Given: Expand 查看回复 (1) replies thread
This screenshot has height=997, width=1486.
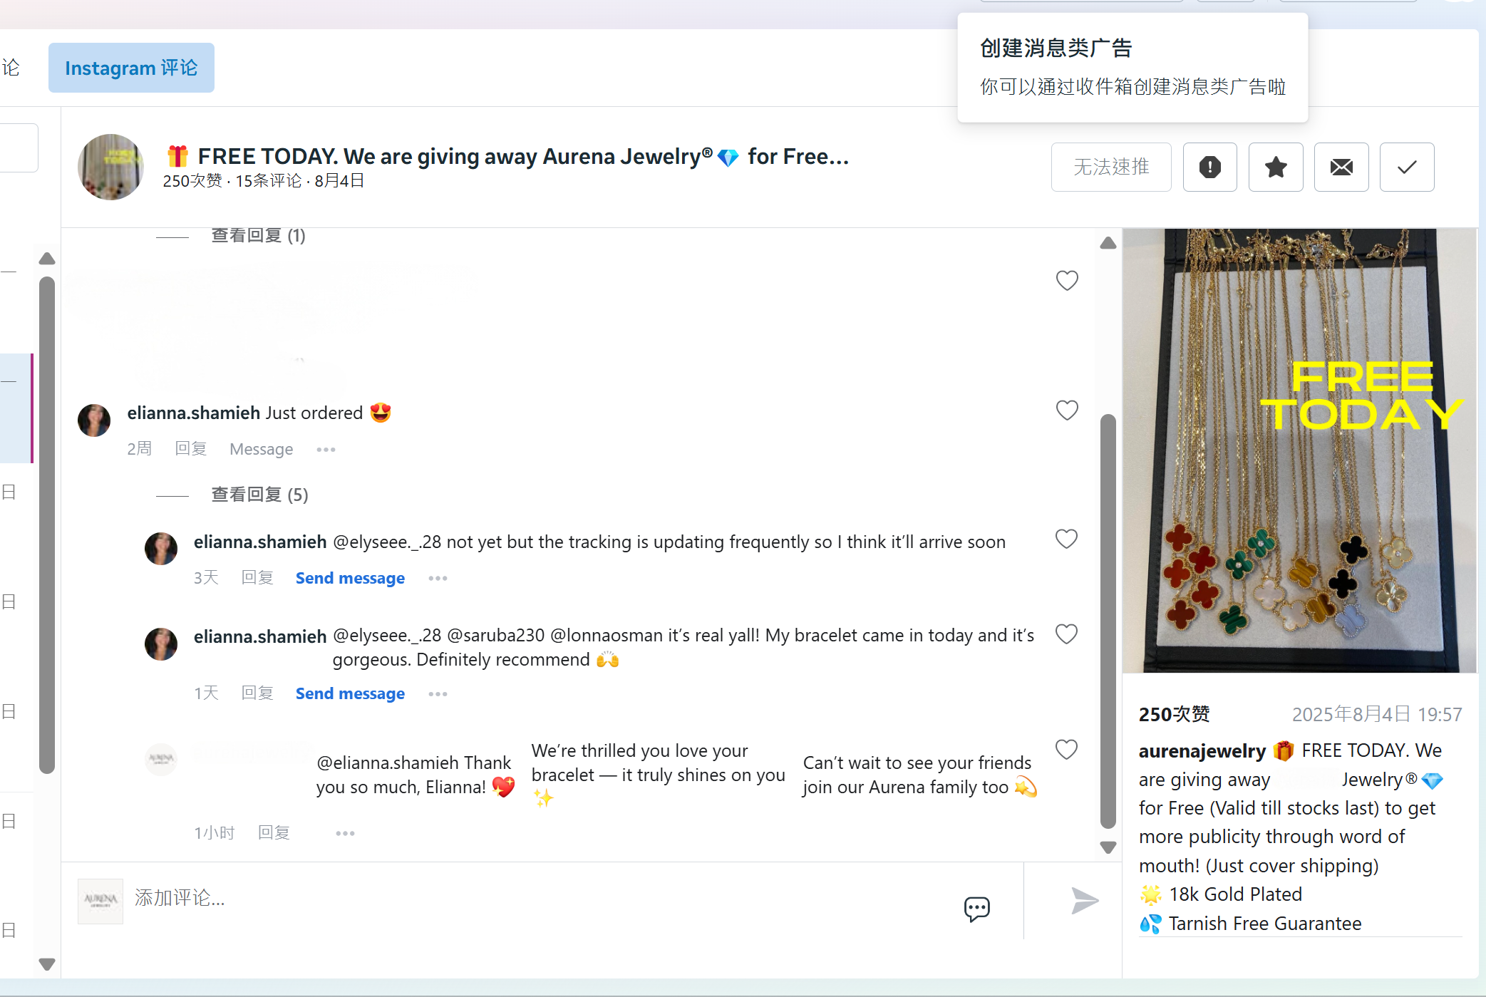Looking at the screenshot, I should pyautogui.click(x=258, y=235).
